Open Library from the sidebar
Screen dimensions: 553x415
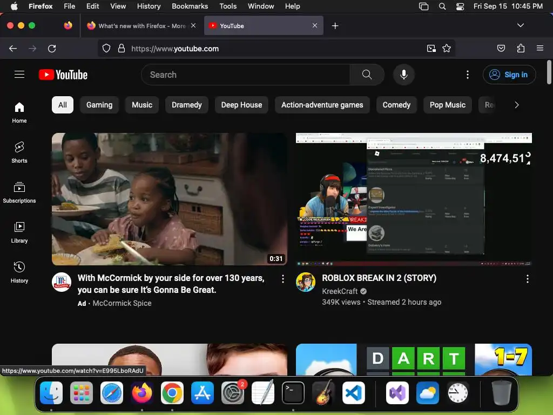(x=19, y=232)
